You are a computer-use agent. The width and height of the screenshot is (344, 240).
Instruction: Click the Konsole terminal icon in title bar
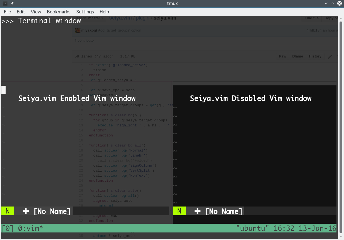pyautogui.click(x=5, y=3)
